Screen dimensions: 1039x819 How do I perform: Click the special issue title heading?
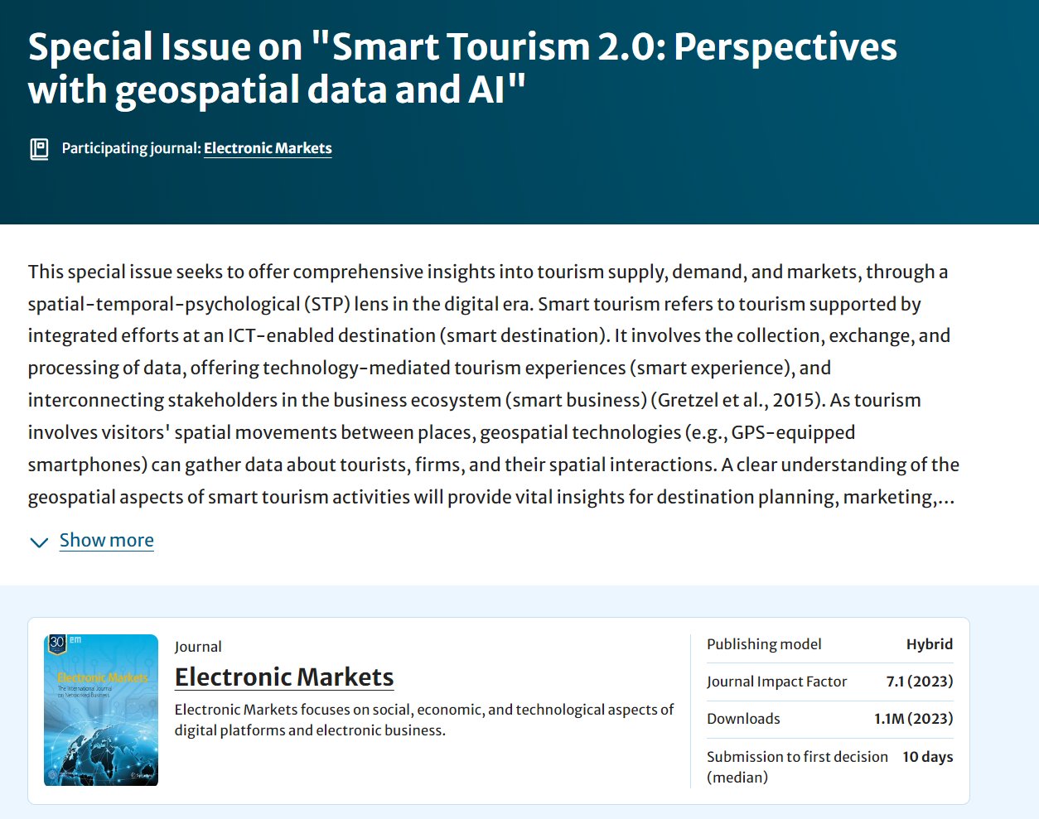[x=462, y=69]
